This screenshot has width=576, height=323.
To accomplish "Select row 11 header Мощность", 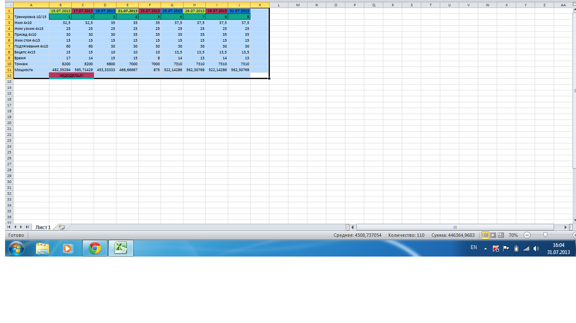I will click(x=9, y=69).
